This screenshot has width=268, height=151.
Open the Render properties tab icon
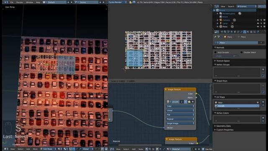pyautogui.click(x=222, y=32)
